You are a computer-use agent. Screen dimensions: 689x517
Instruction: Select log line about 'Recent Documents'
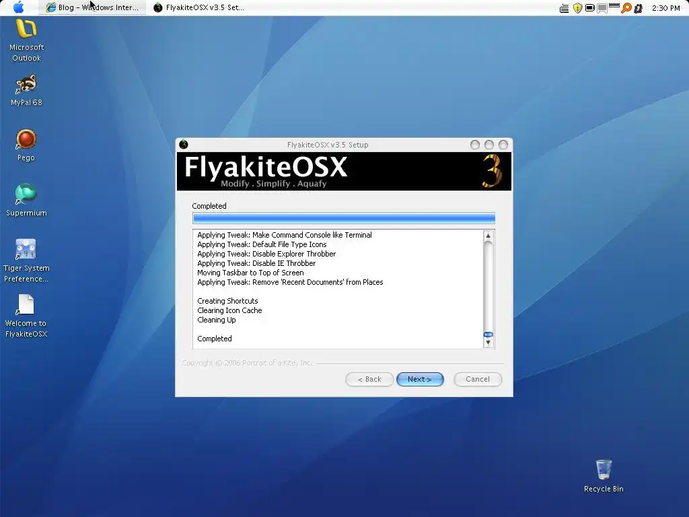point(290,282)
